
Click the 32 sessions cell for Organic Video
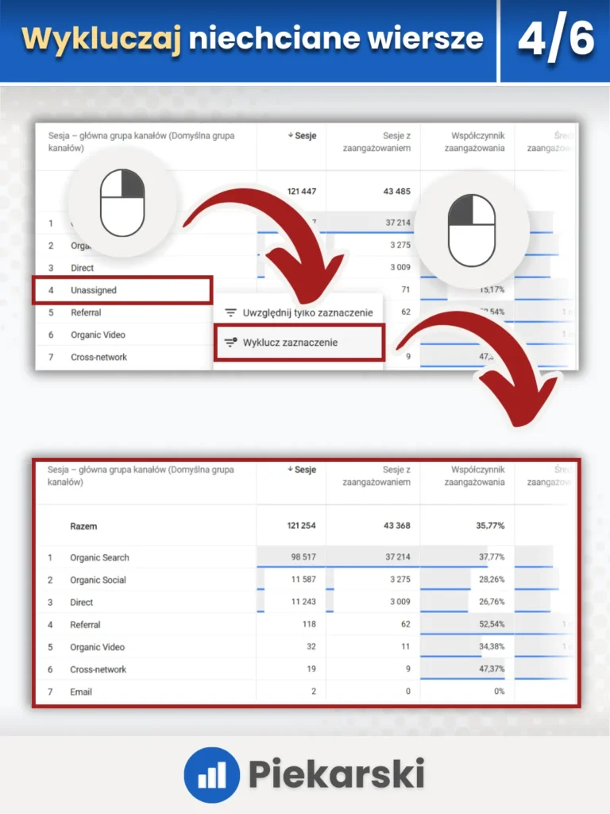point(311,645)
